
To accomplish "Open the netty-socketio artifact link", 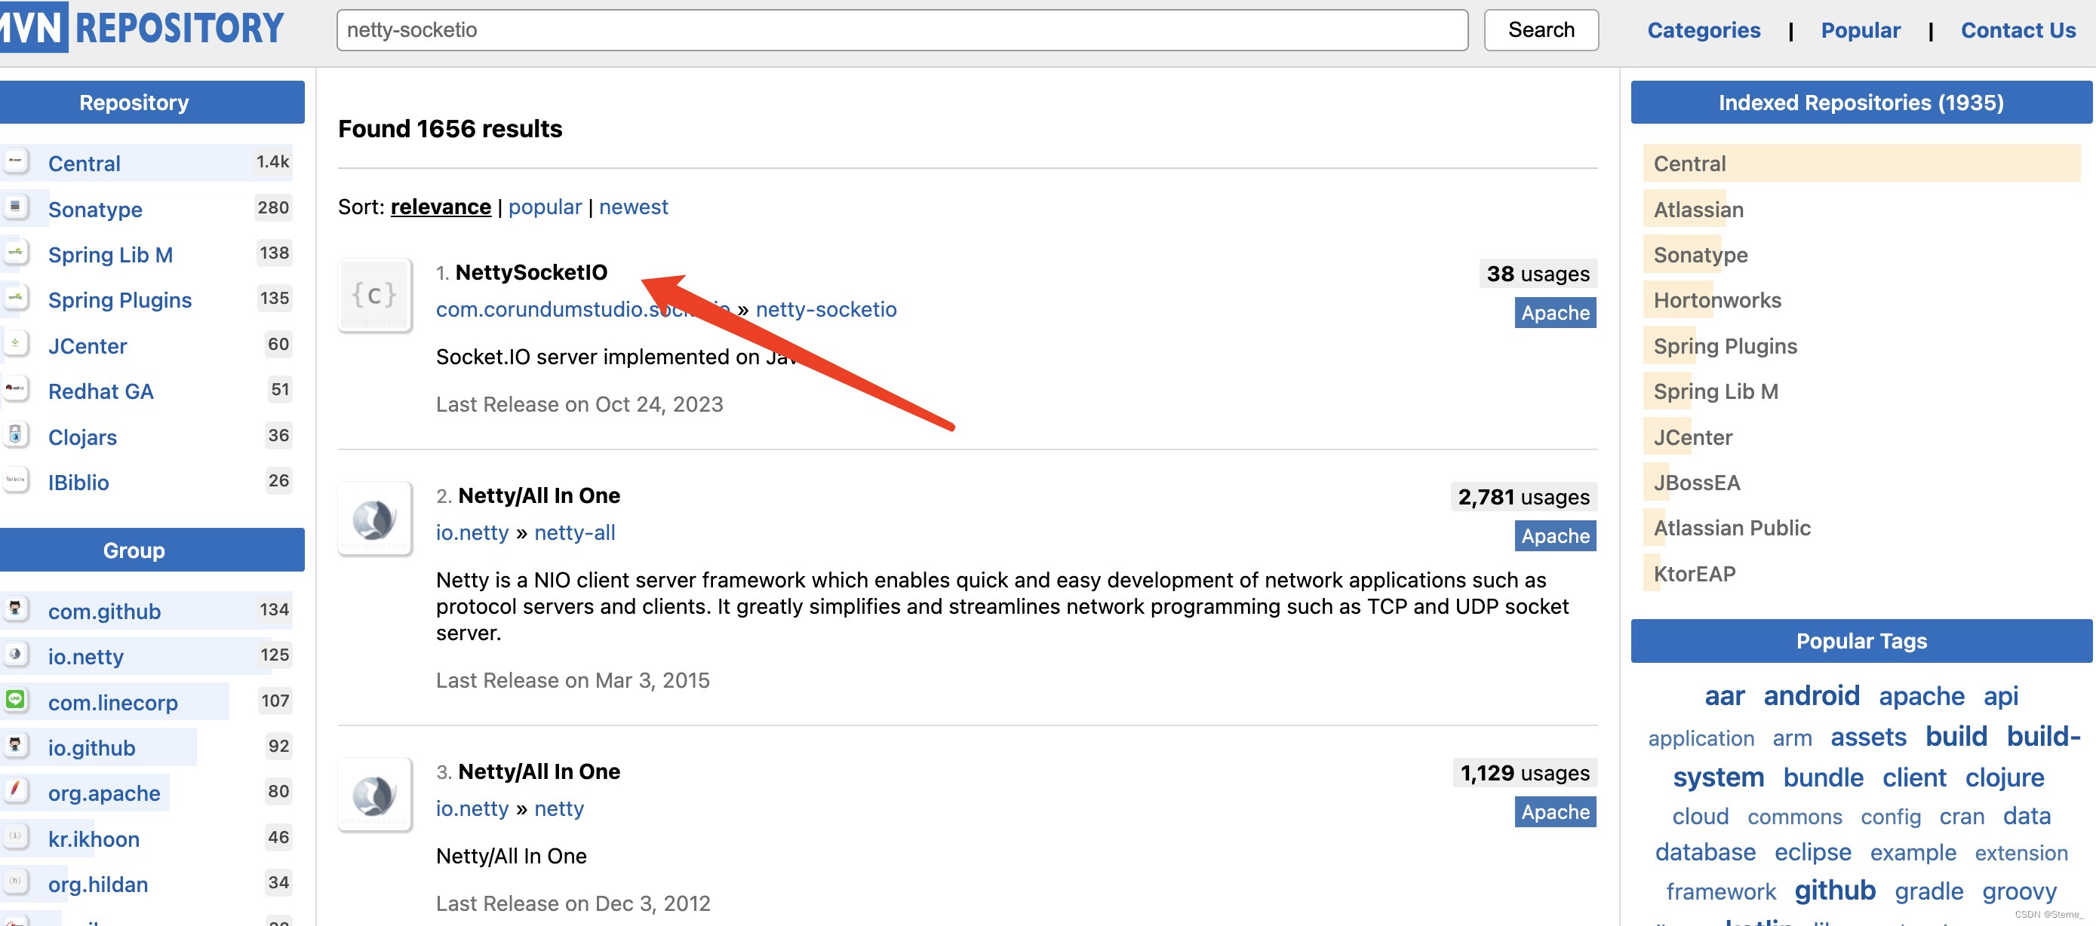I will (x=825, y=309).
